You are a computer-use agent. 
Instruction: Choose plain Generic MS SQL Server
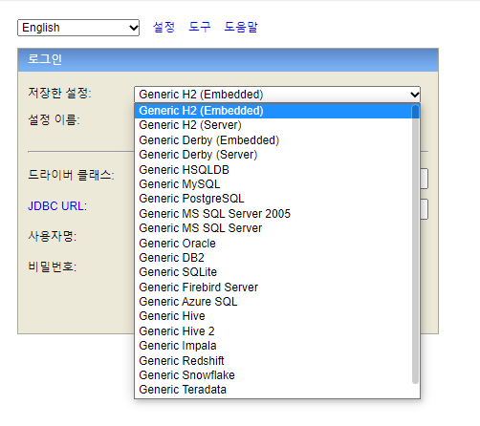273,228
